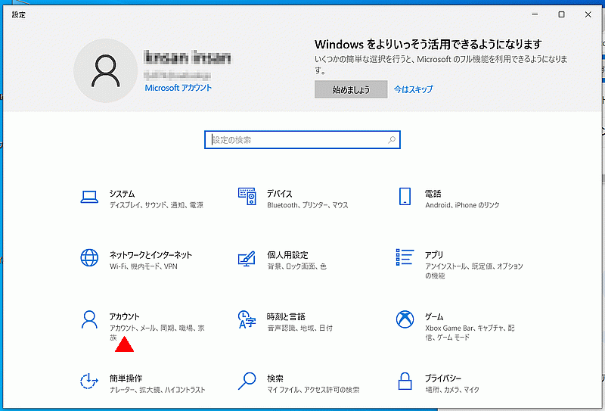Click the ゲーム Xbox icon
Screen dimensions: 605x411
coord(405,319)
